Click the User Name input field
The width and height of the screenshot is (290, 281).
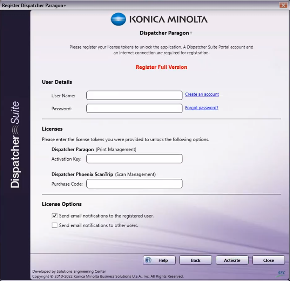click(134, 95)
